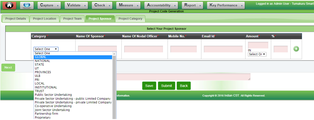The image size is (314, 120).
Task: Open the Accountability menu
Action: 159,5
